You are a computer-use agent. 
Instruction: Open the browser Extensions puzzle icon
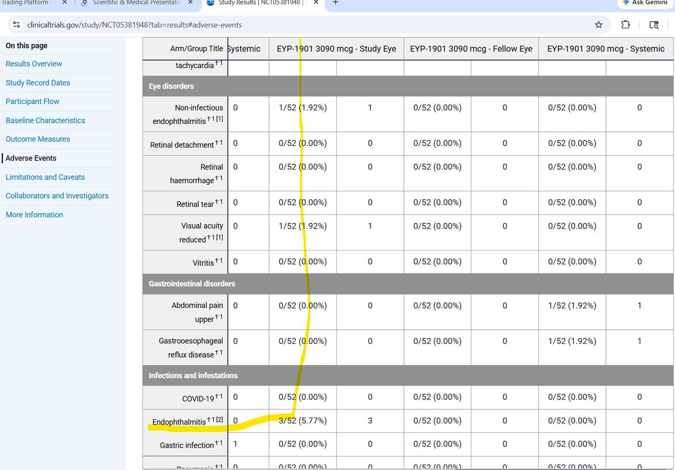point(625,25)
